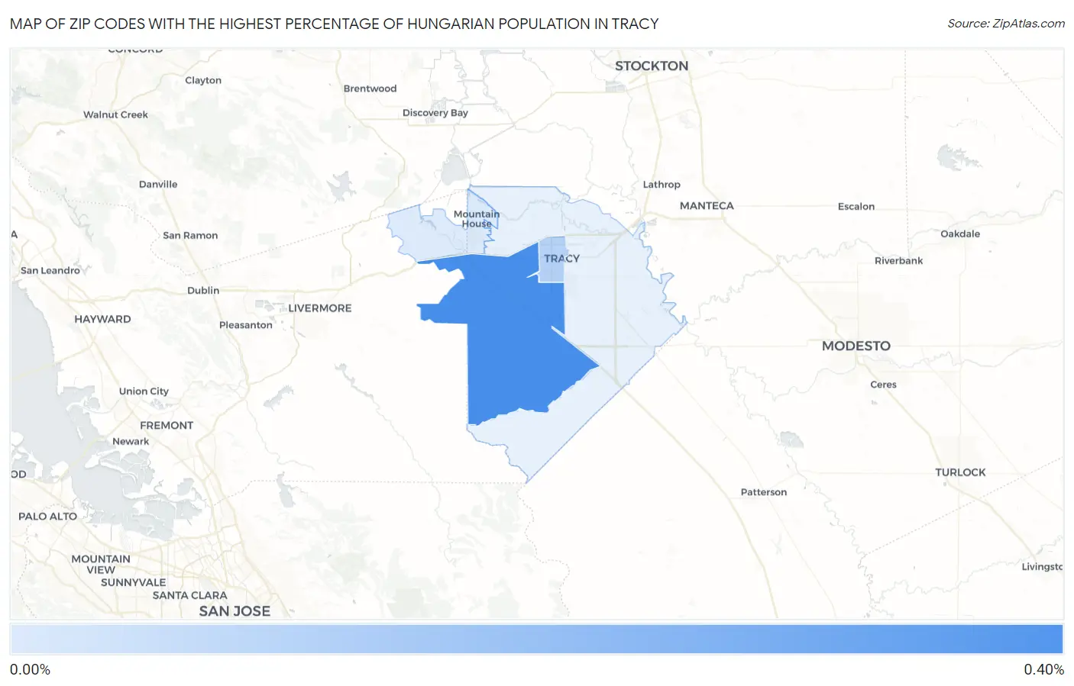Image resolution: width=1074 pixels, height=686 pixels.
Task: Click the STOCKTON city label
Action: click(652, 66)
